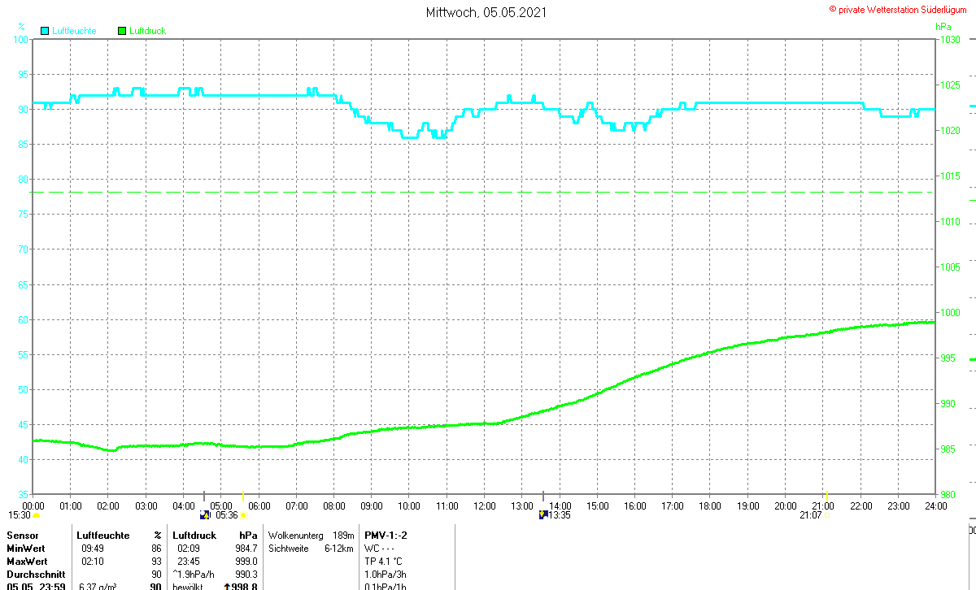Click the Luftfeuchte column header in table
This screenshot has width=976, height=590.
pos(103,536)
